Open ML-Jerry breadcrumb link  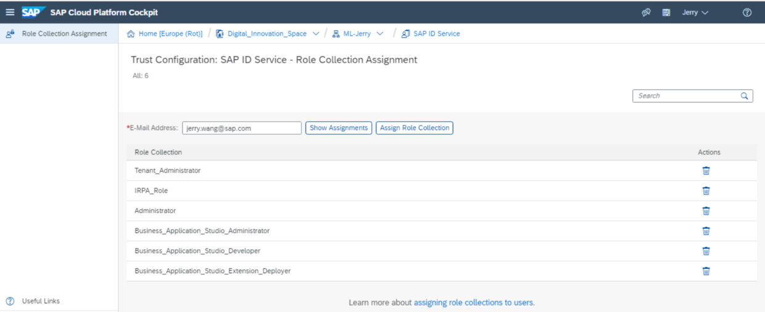(x=357, y=34)
